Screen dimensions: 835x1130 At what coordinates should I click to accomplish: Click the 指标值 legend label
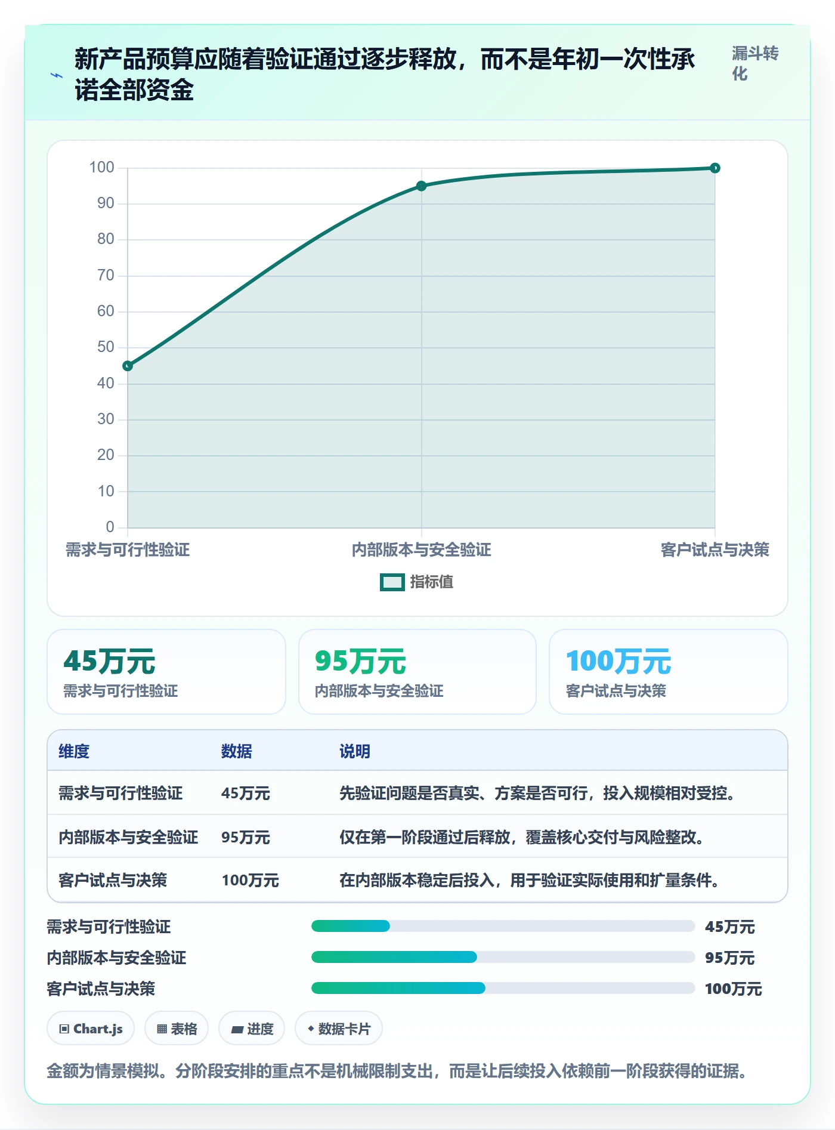tap(431, 582)
